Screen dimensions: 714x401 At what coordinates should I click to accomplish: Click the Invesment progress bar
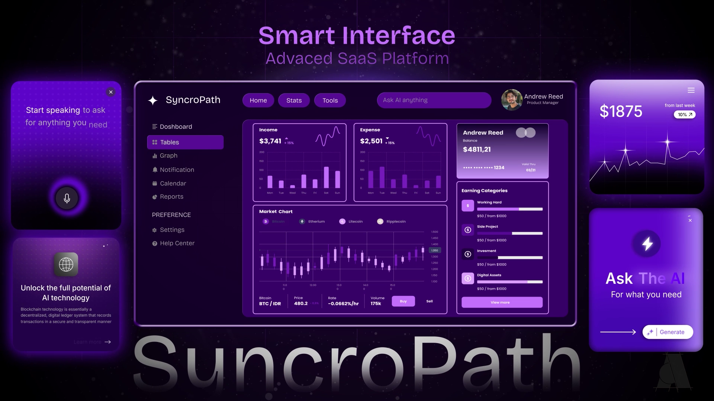(510, 258)
